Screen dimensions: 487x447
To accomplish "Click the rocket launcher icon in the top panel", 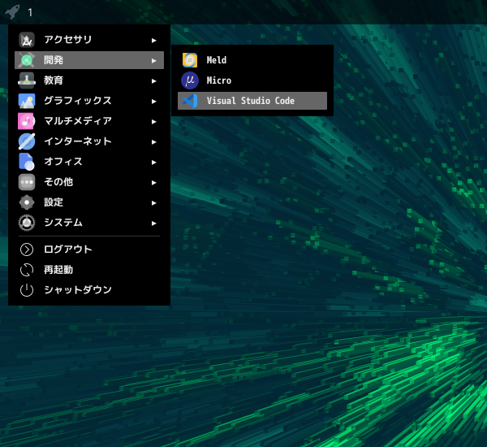I will tap(12, 12).
